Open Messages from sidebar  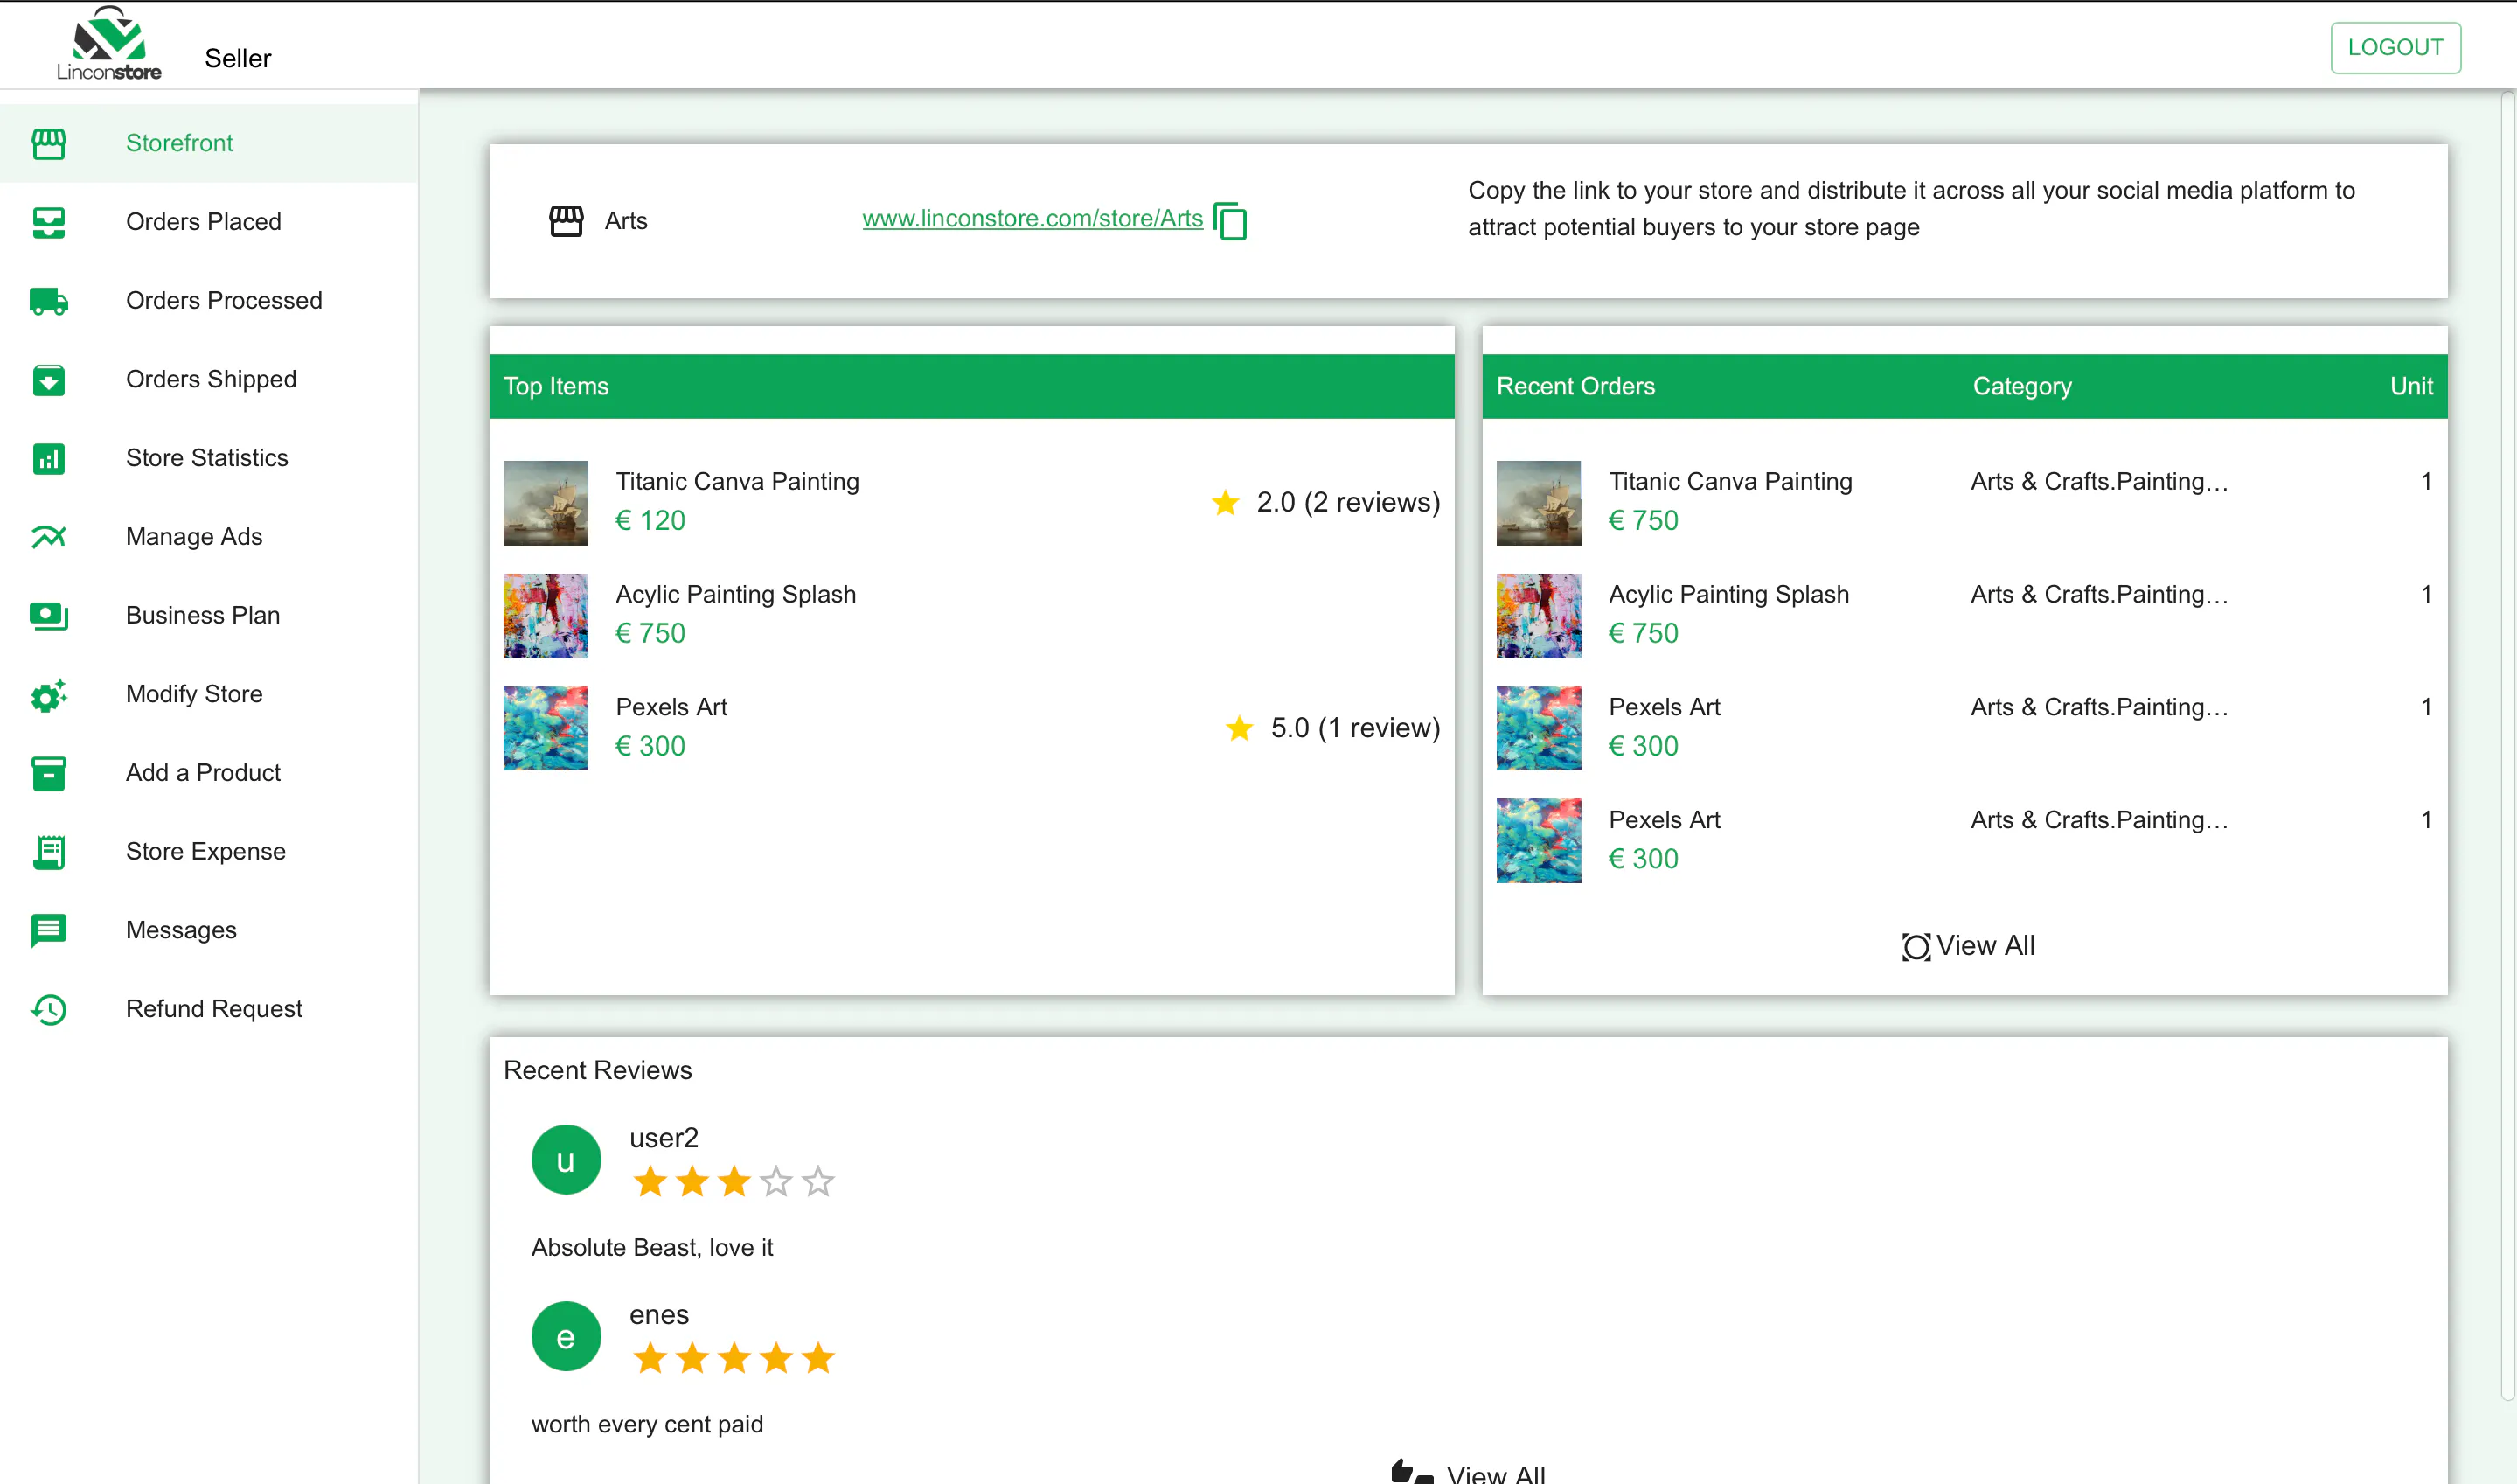tap(209, 930)
